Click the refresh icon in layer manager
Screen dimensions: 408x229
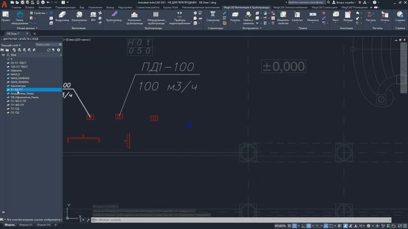(48, 50)
